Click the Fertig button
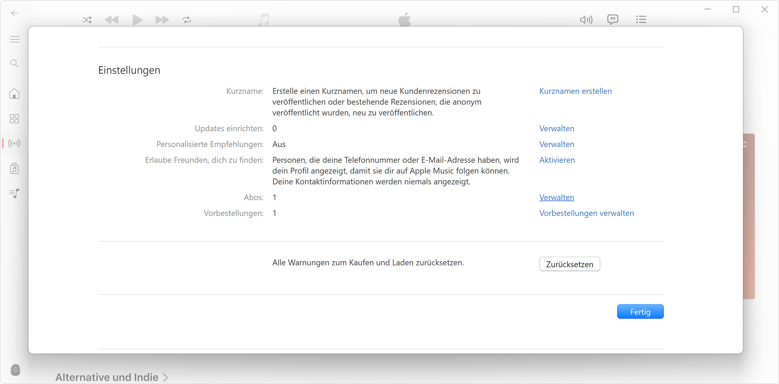Viewport: 779px width, 384px height. point(640,311)
